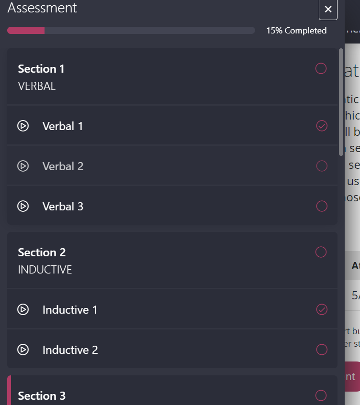
Task: Expand the Section 3 header
Action: click(172, 390)
